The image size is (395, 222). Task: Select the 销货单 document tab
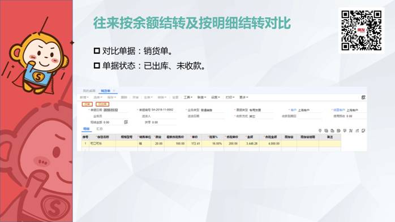(106, 91)
